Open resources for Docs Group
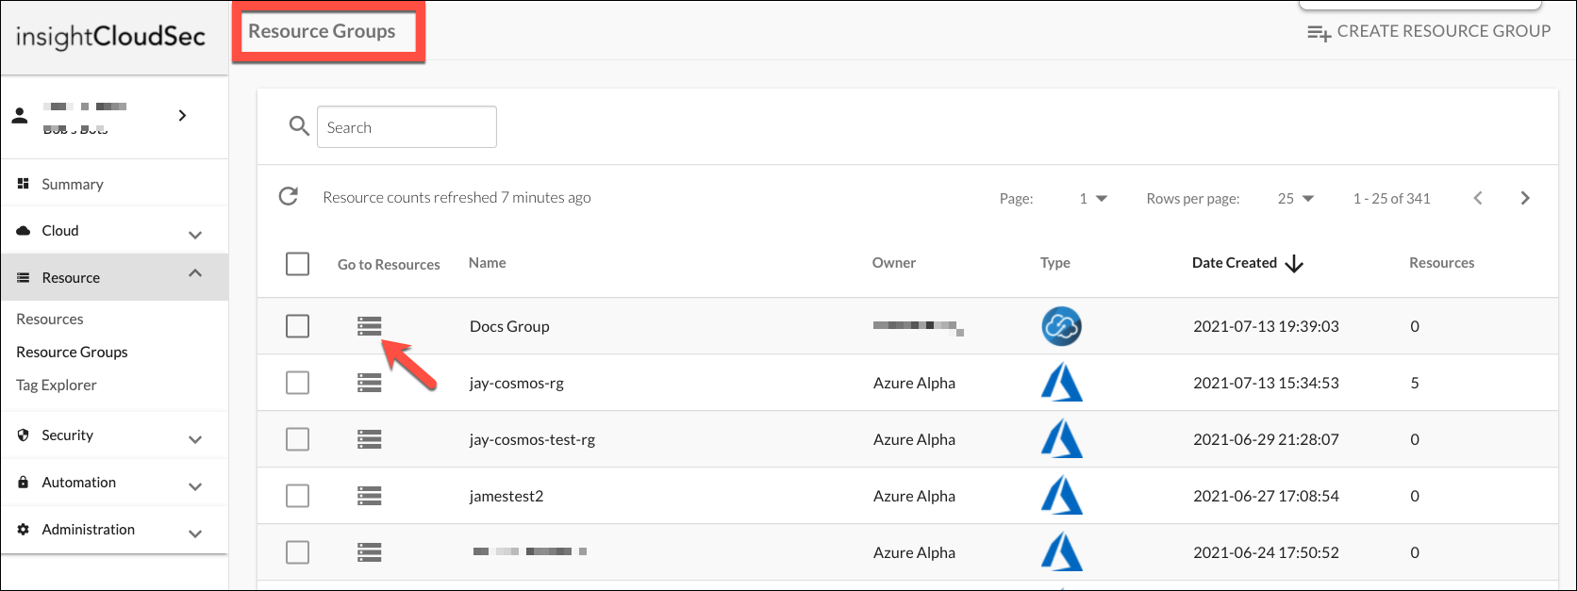 (370, 326)
